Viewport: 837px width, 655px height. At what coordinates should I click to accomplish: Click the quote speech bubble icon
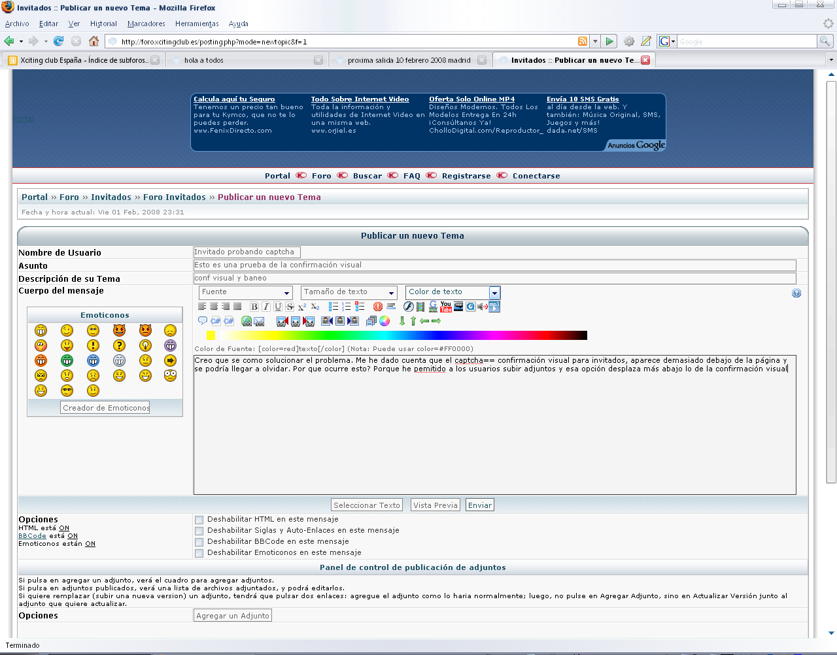(x=203, y=321)
